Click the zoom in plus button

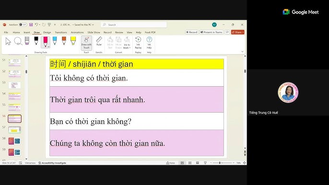[x=233, y=163]
